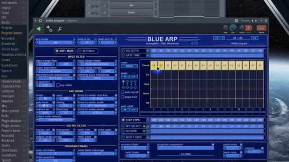289x162 pixels.
Task: Adjust the PAN knob
Action: click(225, 28)
